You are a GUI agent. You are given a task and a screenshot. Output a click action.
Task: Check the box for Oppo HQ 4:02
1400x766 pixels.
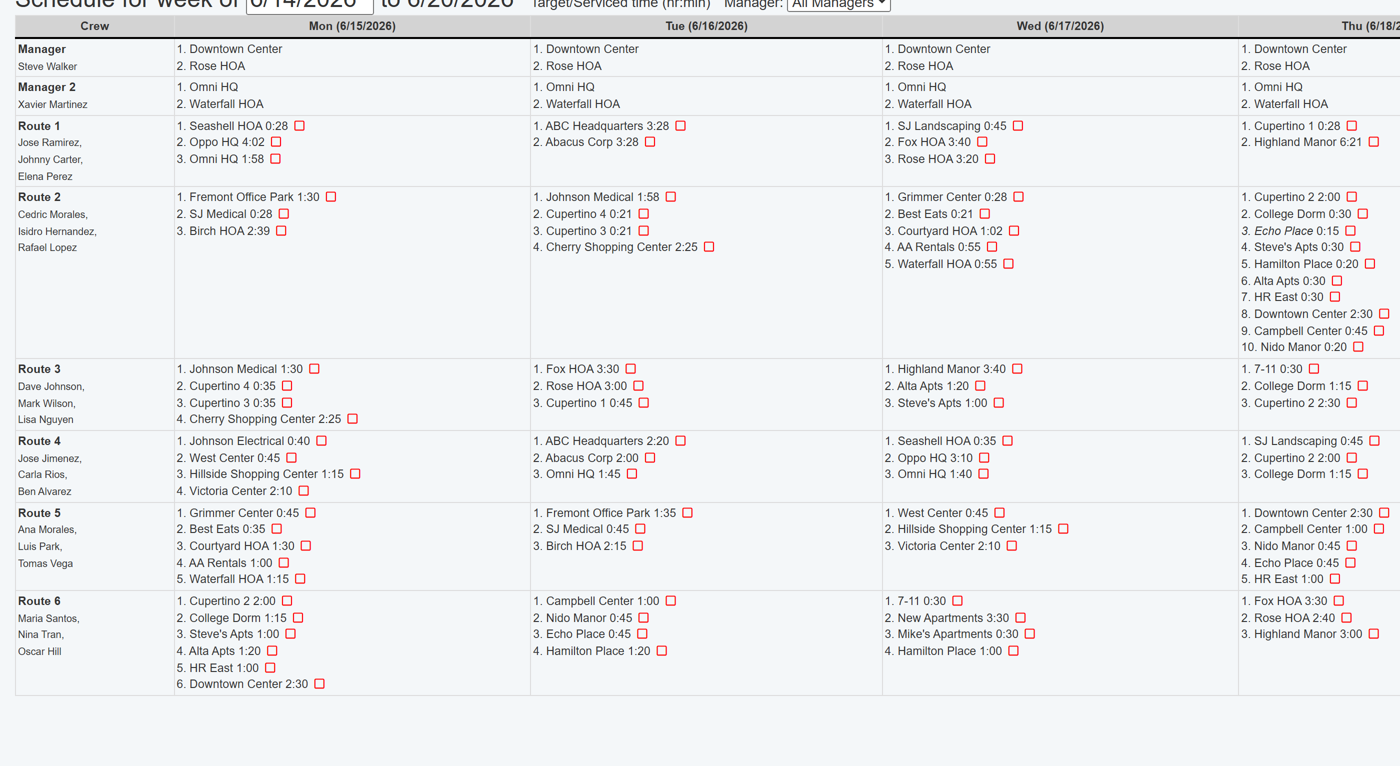(276, 142)
